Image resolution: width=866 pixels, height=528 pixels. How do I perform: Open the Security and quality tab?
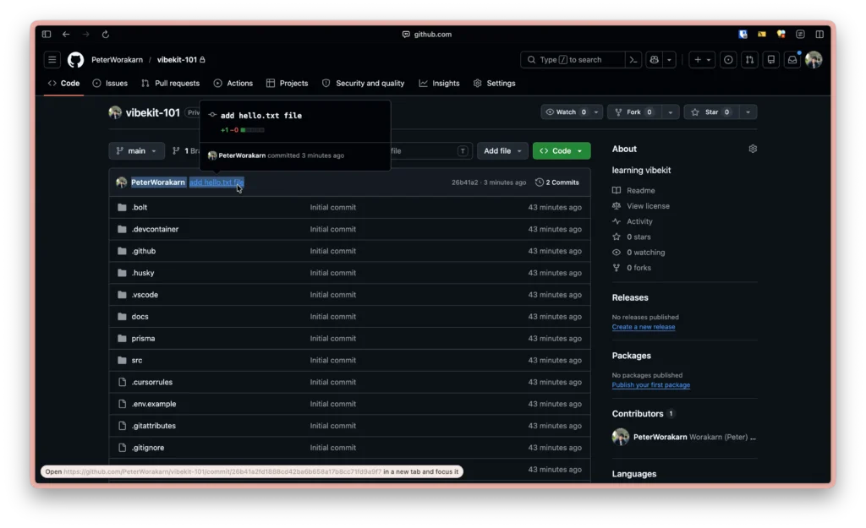click(x=364, y=84)
